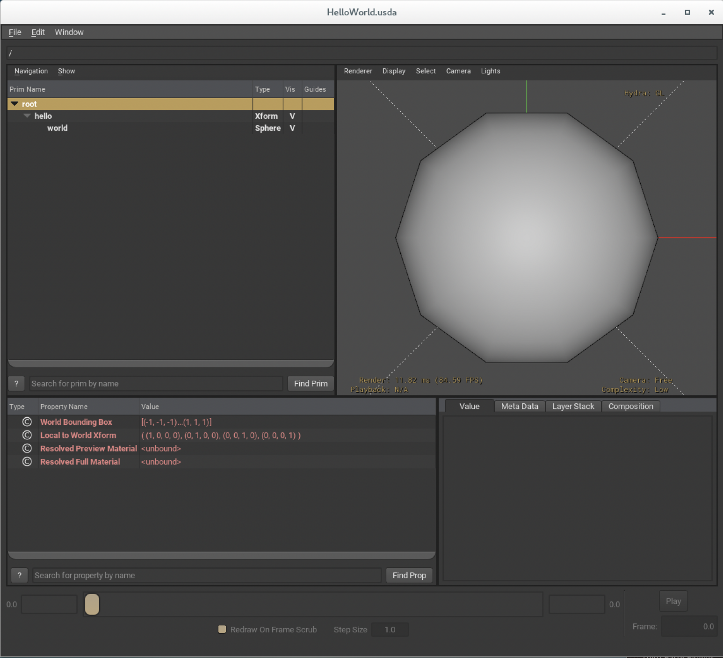The height and width of the screenshot is (658, 723).
Task: Open the File menu
Action: point(15,32)
